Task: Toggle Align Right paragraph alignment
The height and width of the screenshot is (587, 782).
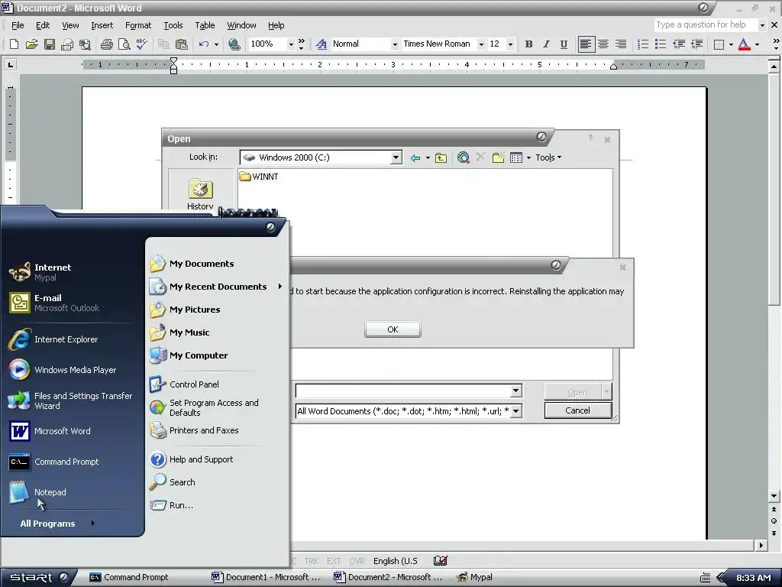Action: [621, 44]
